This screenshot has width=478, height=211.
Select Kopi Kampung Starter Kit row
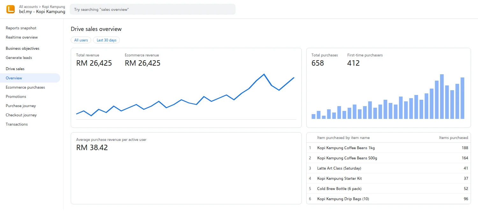coord(388,178)
